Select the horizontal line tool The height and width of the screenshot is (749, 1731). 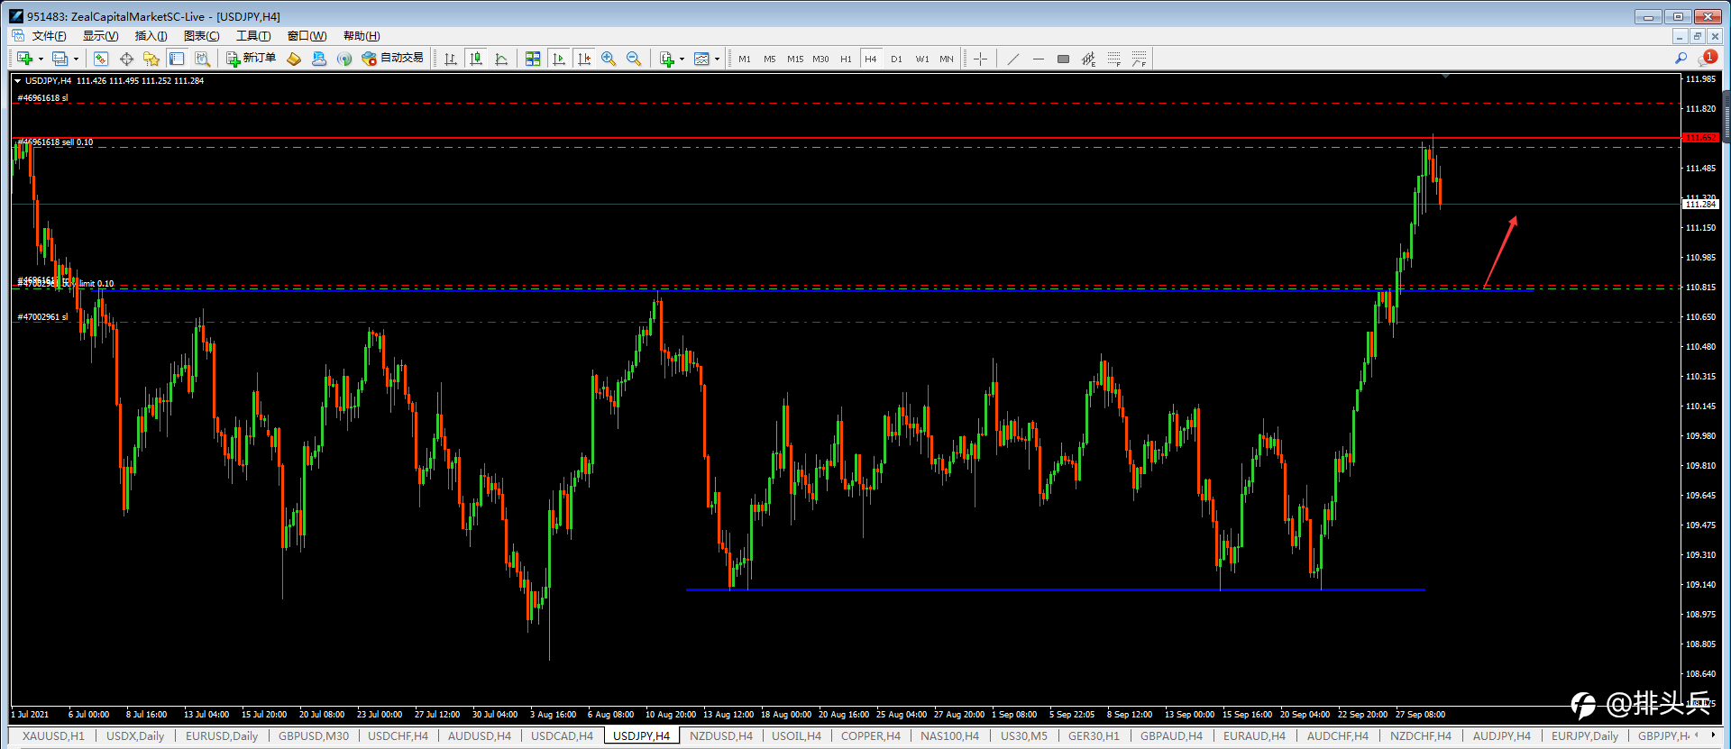coord(1039,59)
